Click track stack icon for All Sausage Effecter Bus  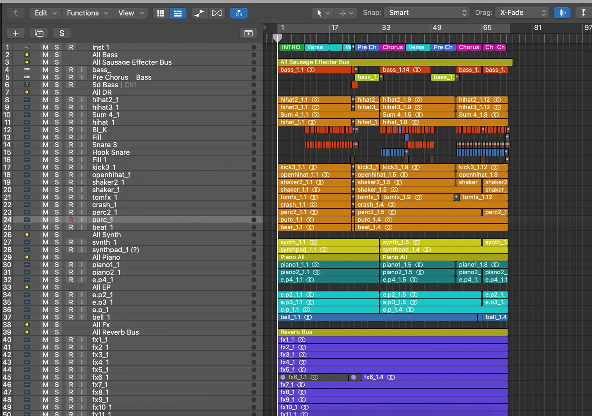pos(27,62)
